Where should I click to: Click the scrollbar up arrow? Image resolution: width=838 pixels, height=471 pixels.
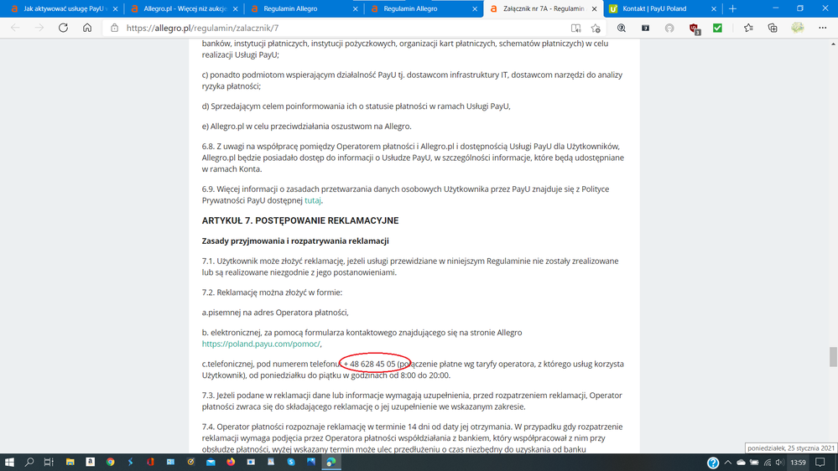pyautogui.click(x=833, y=44)
